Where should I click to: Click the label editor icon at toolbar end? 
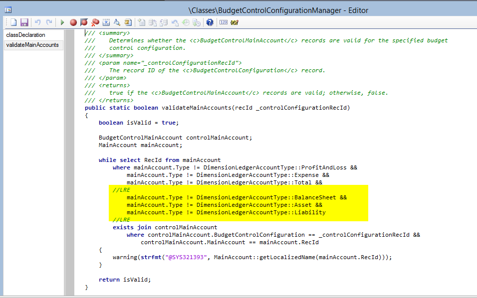click(235, 22)
